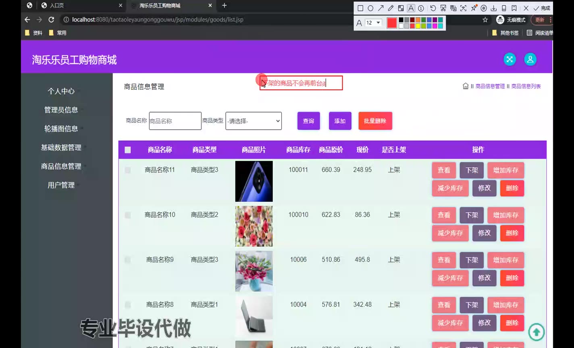Check the checkbox for 商品名称8
Viewport: 574px width, 348px height.
click(128, 305)
